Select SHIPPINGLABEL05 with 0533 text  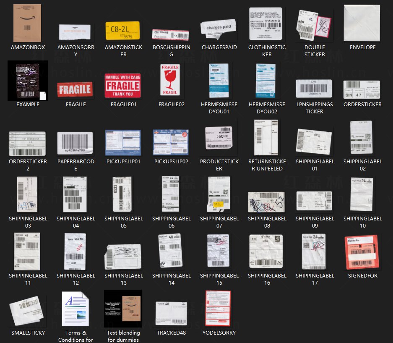click(x=122, y=194)
